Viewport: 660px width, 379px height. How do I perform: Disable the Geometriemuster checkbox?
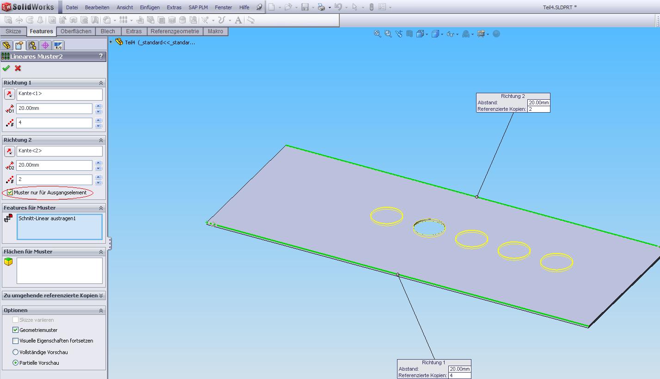[x=16, y=330]
